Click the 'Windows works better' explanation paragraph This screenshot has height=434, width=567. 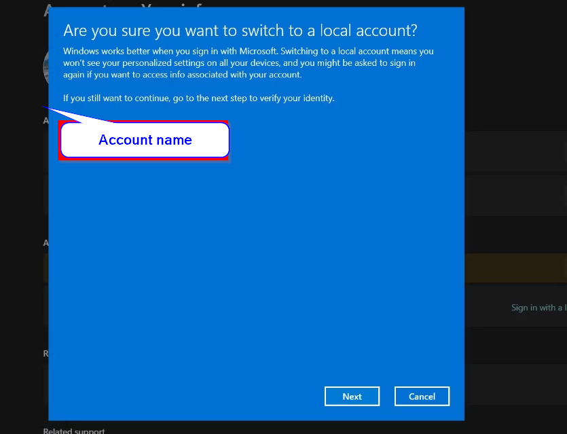coord(249,62)
